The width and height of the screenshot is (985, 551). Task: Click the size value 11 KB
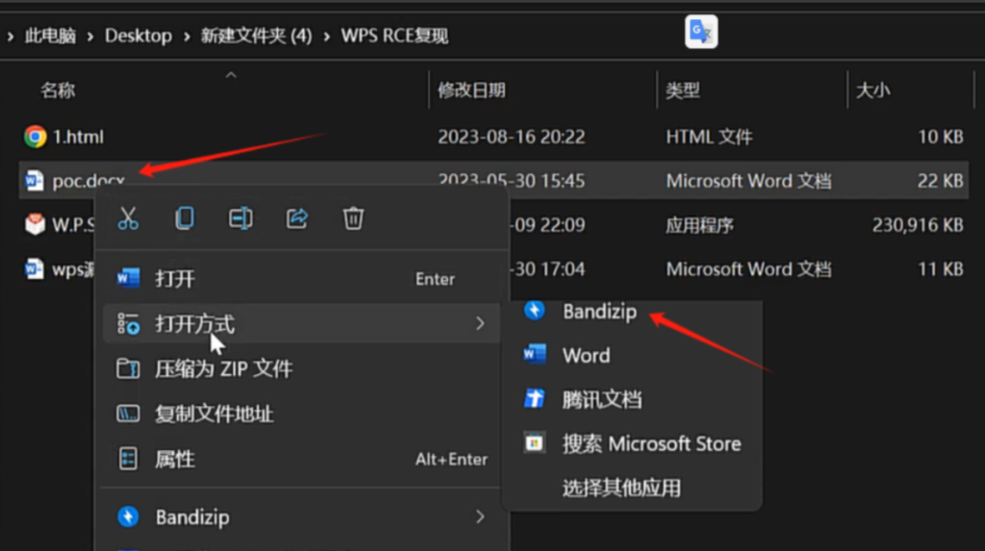click(x=941, y=269)
